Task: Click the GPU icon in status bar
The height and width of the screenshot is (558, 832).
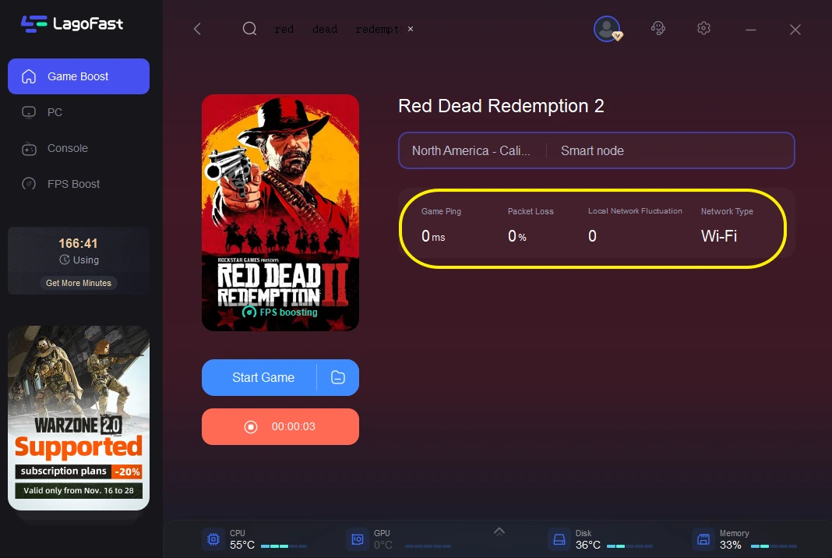Action: click(358, 539)
